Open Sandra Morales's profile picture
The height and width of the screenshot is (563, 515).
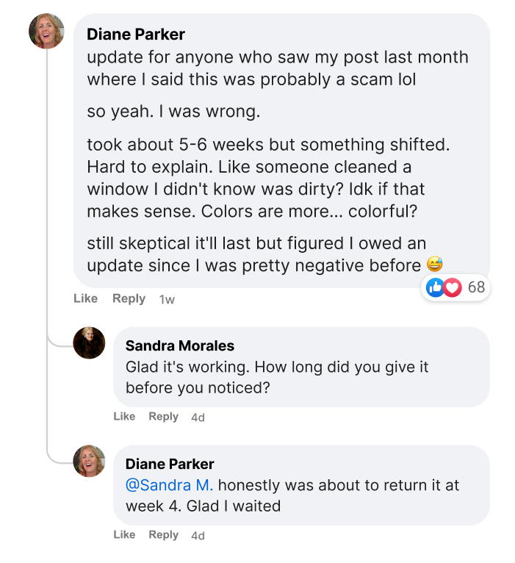(x=90, y=343)
